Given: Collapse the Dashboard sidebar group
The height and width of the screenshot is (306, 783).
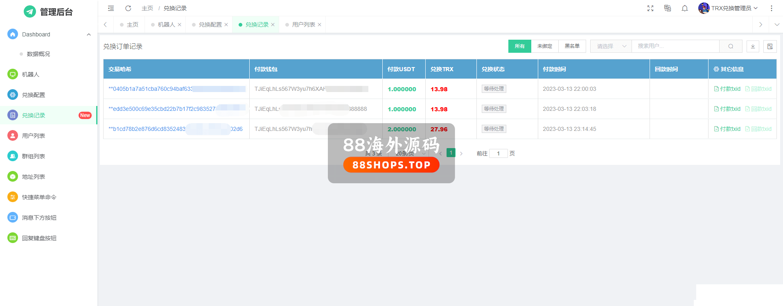Looking at the screenshot, I should tap(89, 34).
